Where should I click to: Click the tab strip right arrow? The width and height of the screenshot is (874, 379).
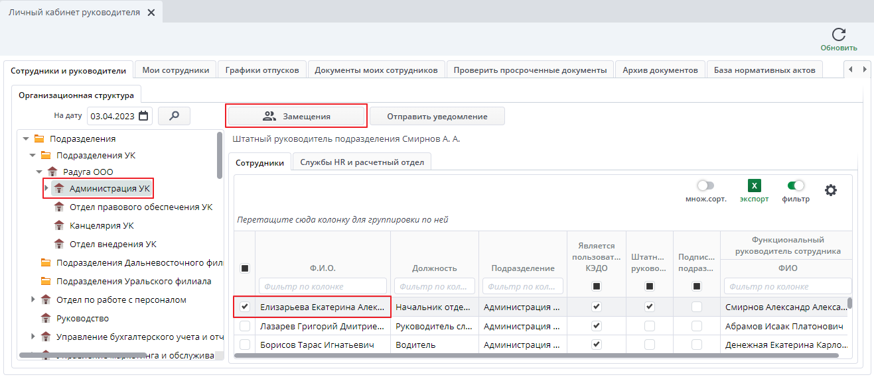click(864, 69)
